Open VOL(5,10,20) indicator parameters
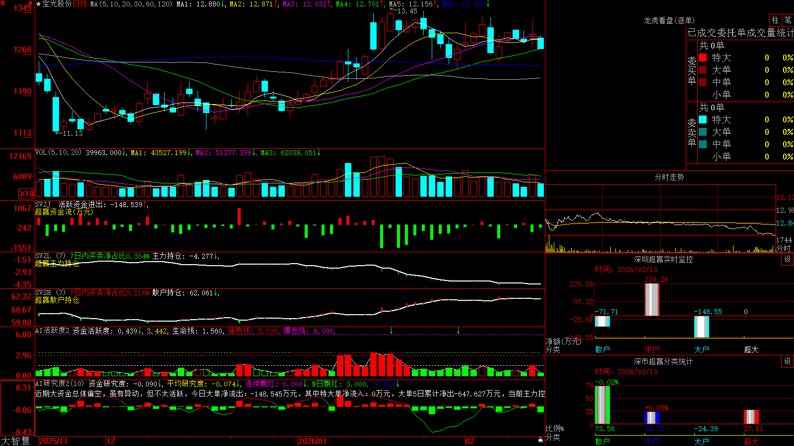794x446 pixels. point(58,153)
